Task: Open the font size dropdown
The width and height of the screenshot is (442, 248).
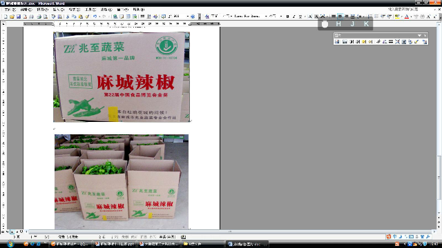Action: (281, 17)
